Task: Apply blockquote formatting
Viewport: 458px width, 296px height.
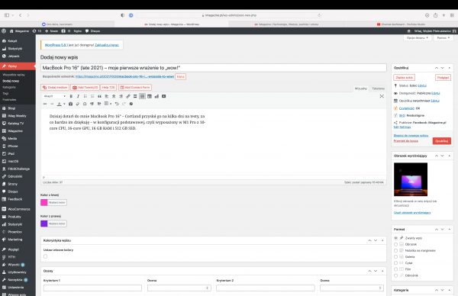Action: click(99, 96)
